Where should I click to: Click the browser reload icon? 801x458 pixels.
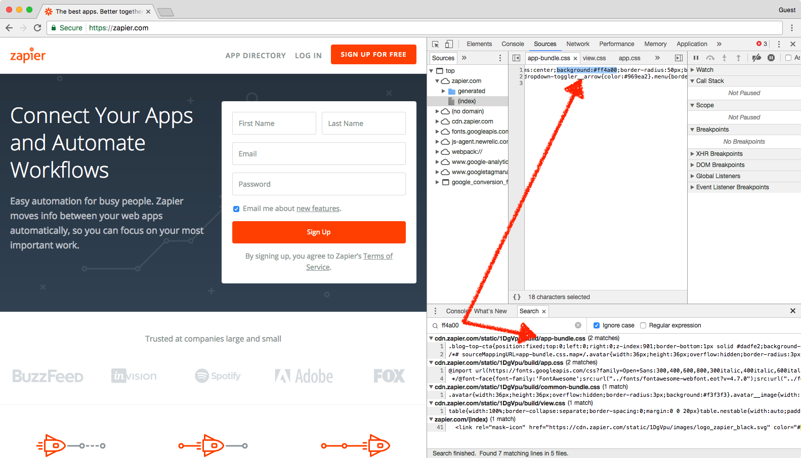point(37,28)
